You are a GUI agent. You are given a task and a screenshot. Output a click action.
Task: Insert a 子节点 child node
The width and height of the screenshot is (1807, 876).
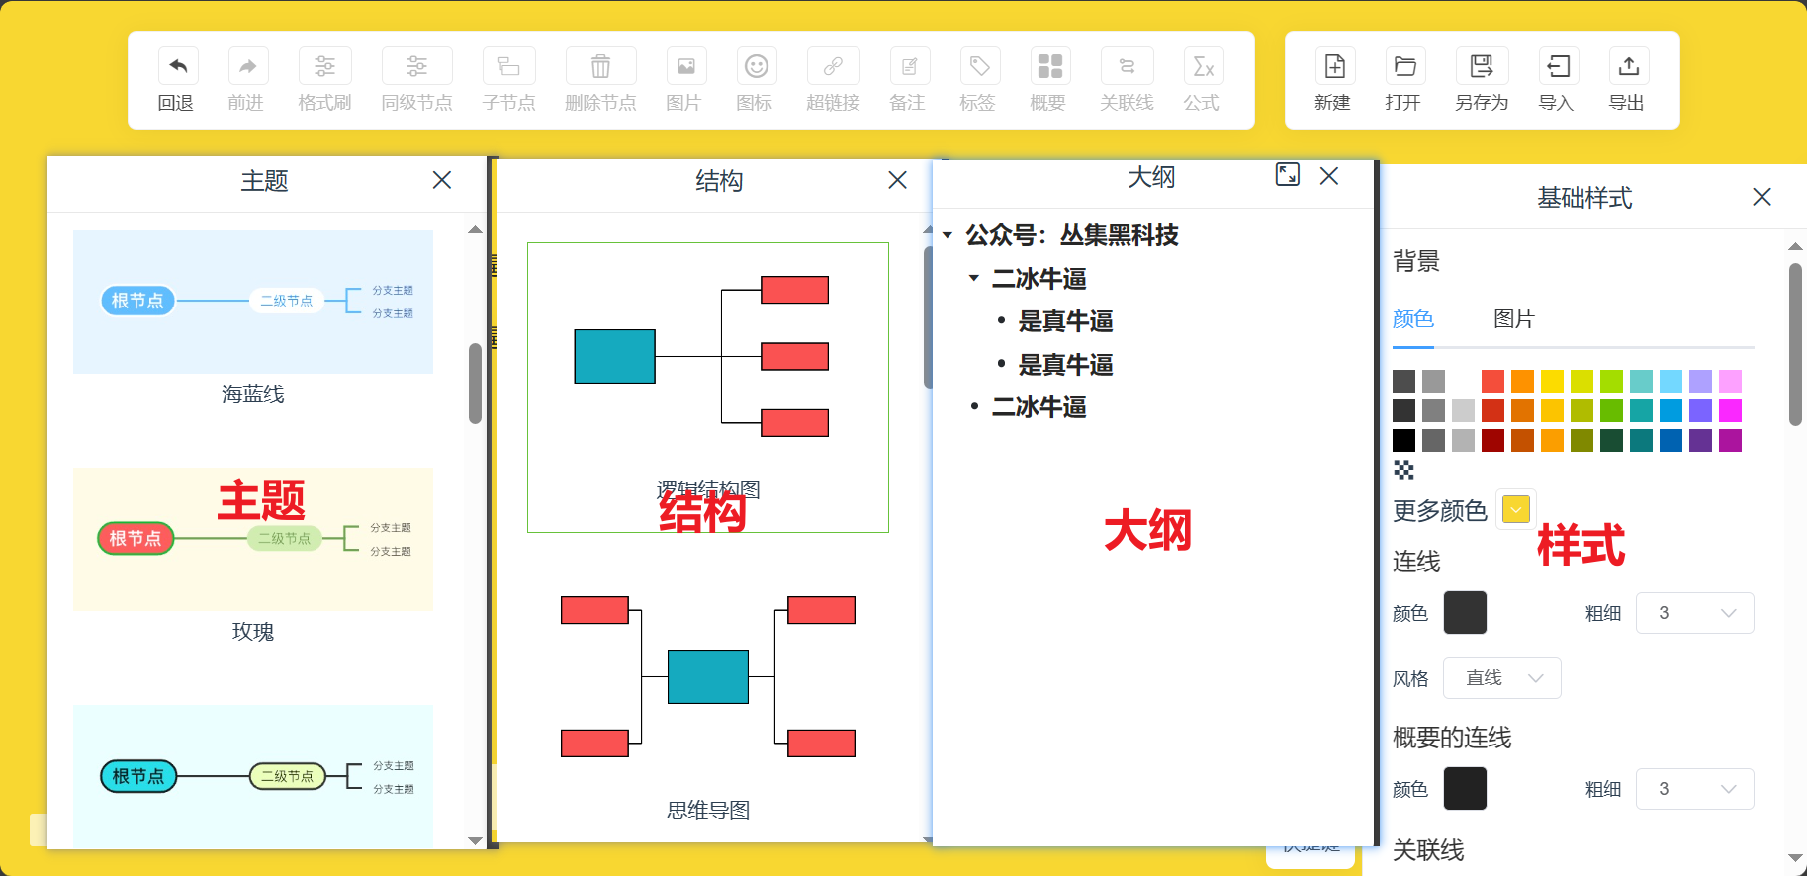[x=509, y=66]
